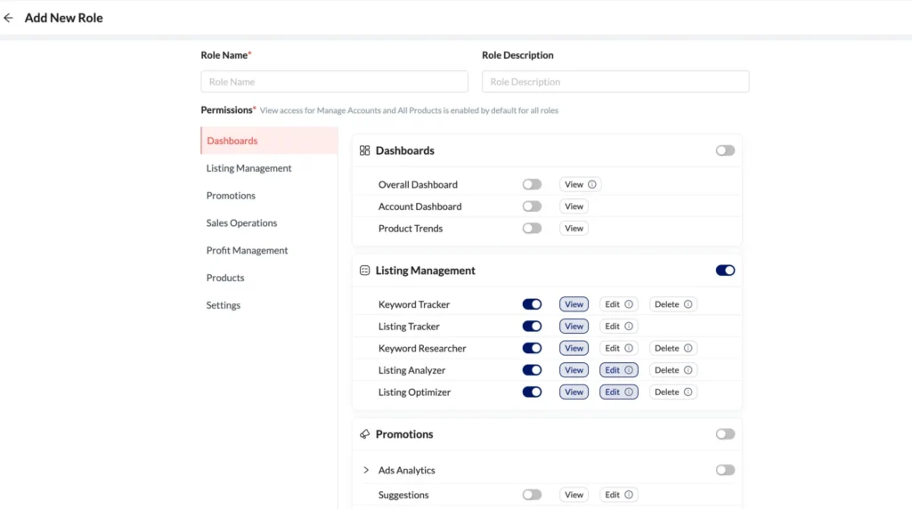Screen dimensions: 912x509
Task: Click Delete for Keyword Researcher
Action: coord(673,348)
